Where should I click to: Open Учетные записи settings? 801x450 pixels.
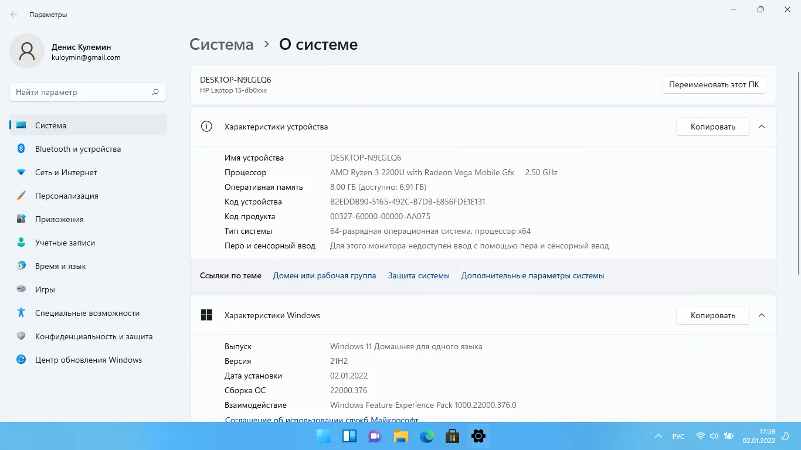tap(88, 243)
